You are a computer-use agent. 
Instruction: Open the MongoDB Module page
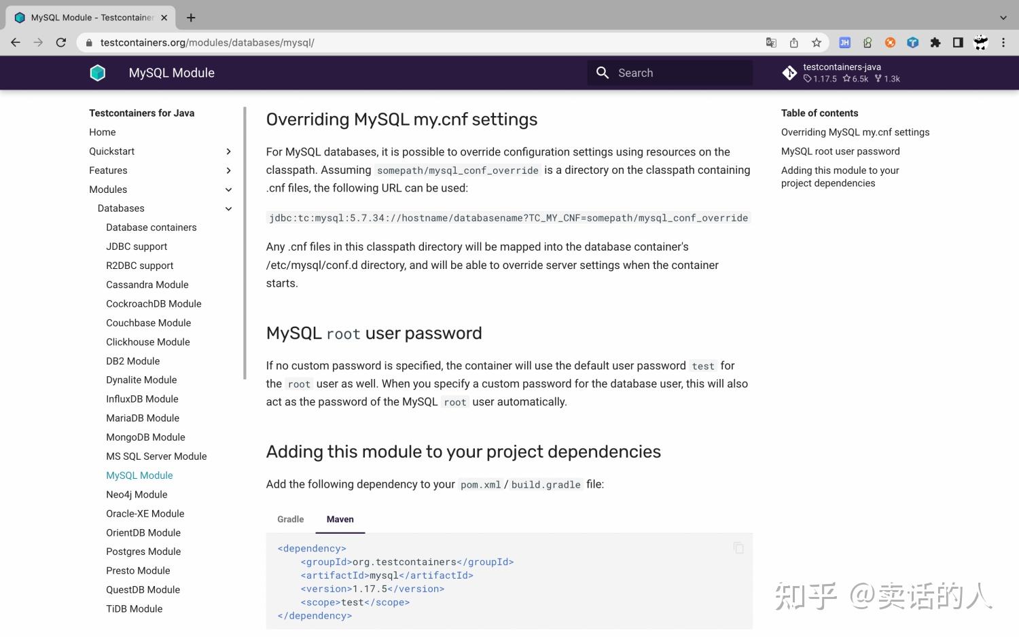[x=145, y=437]
